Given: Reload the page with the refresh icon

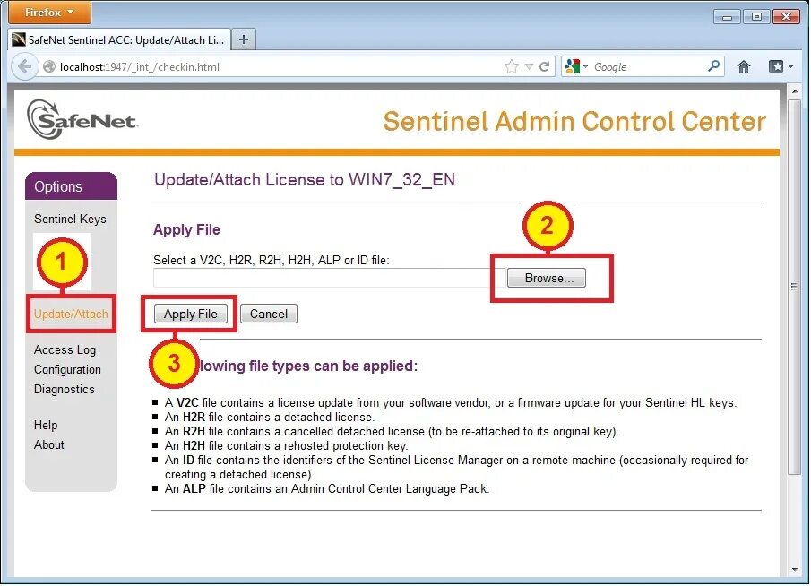Looking at the screenshot, I should 544,66.
